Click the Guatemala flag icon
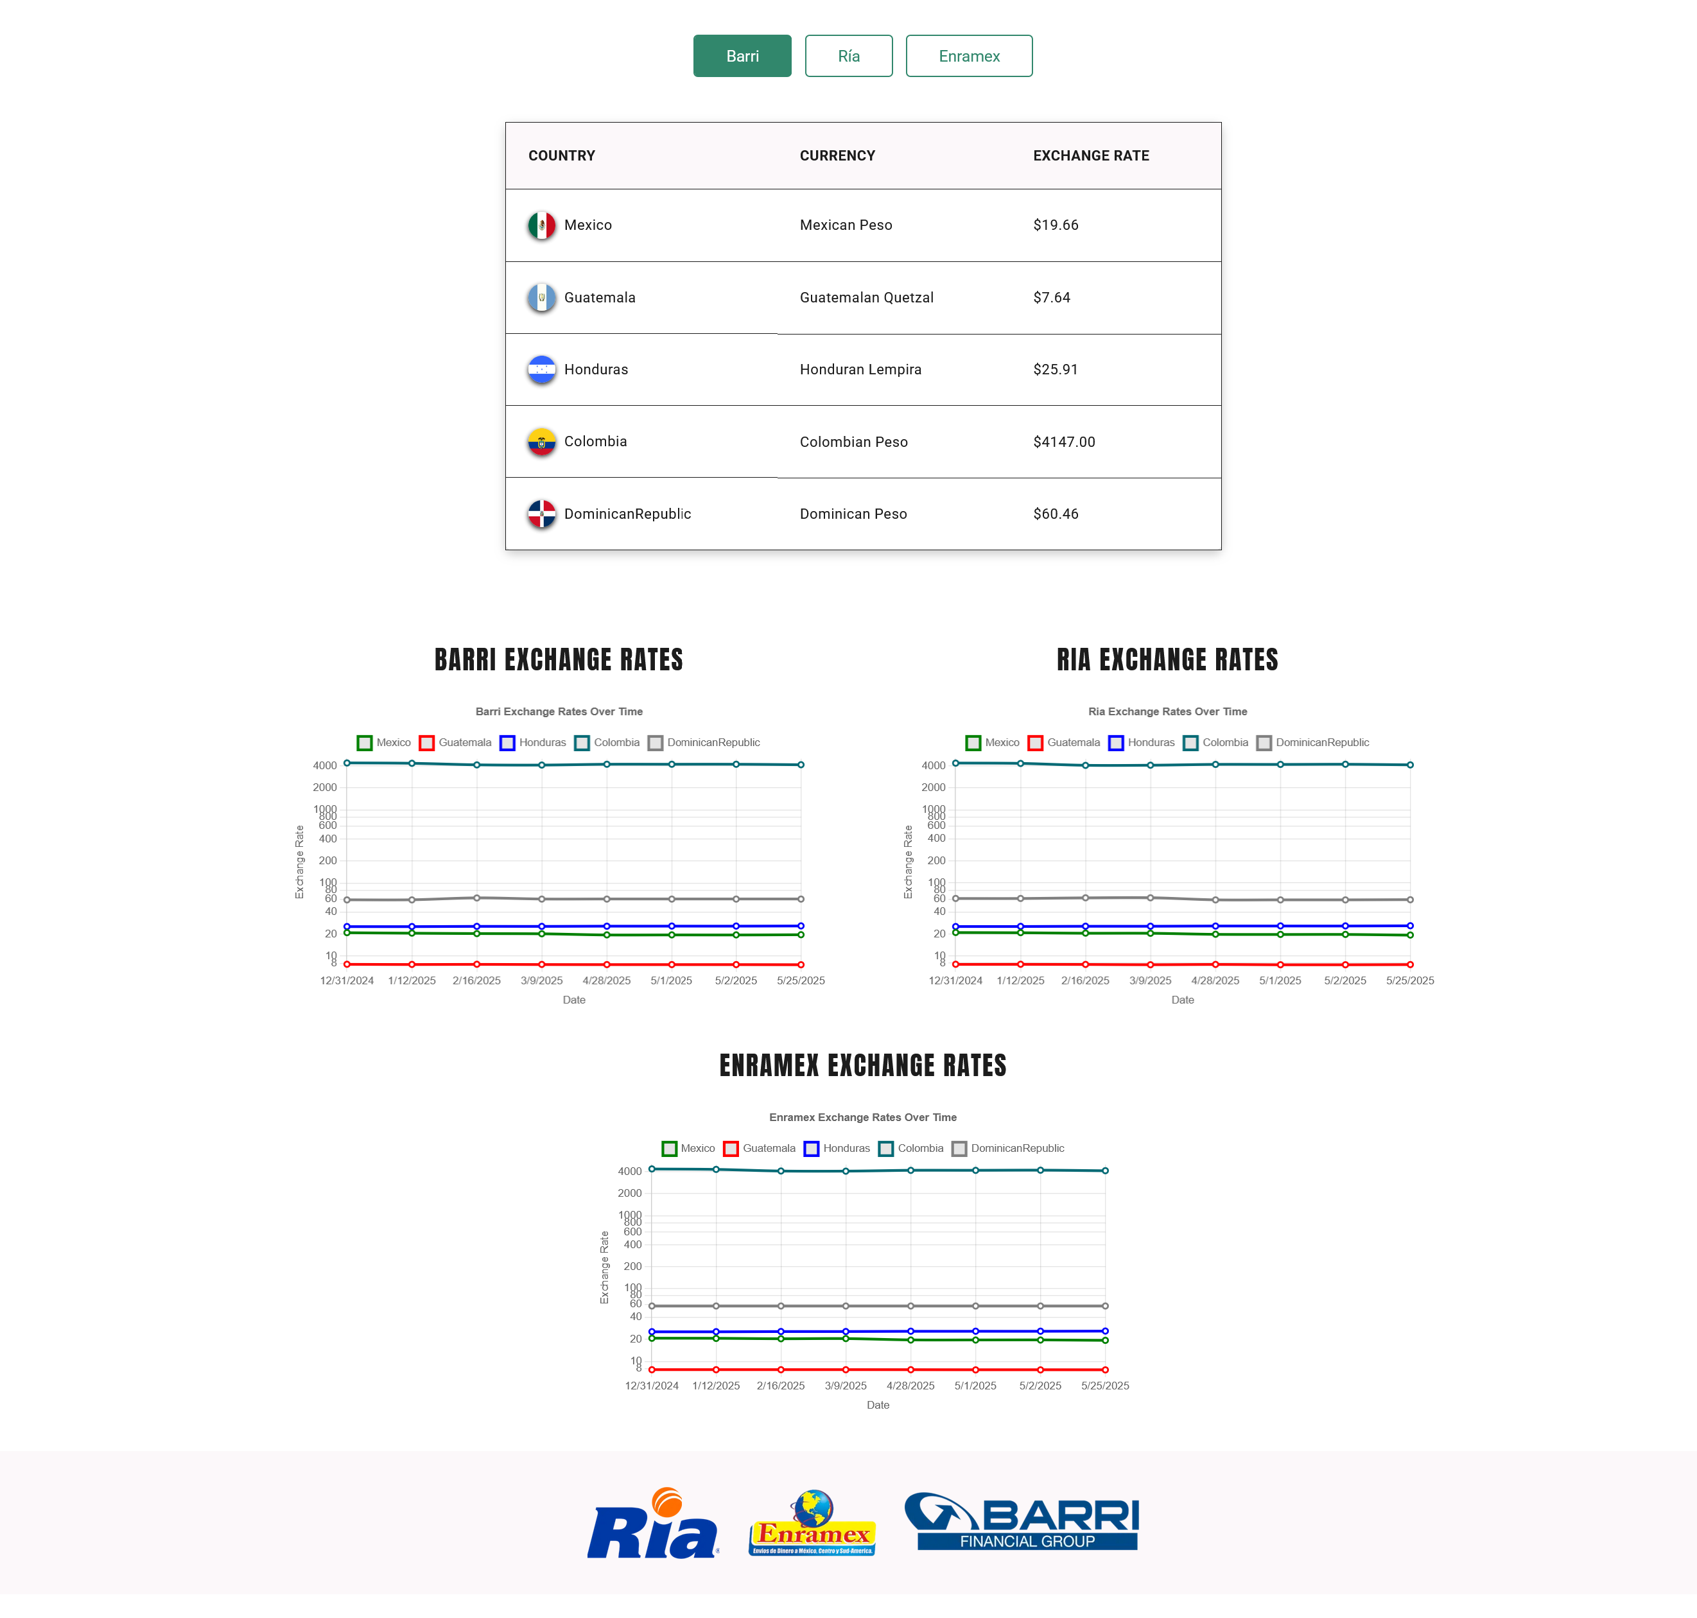The image size is (1697, 1618). click(541, 297)
